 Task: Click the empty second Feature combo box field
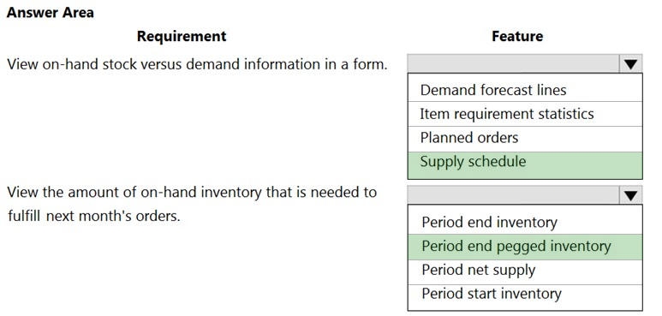click(514, 195)
